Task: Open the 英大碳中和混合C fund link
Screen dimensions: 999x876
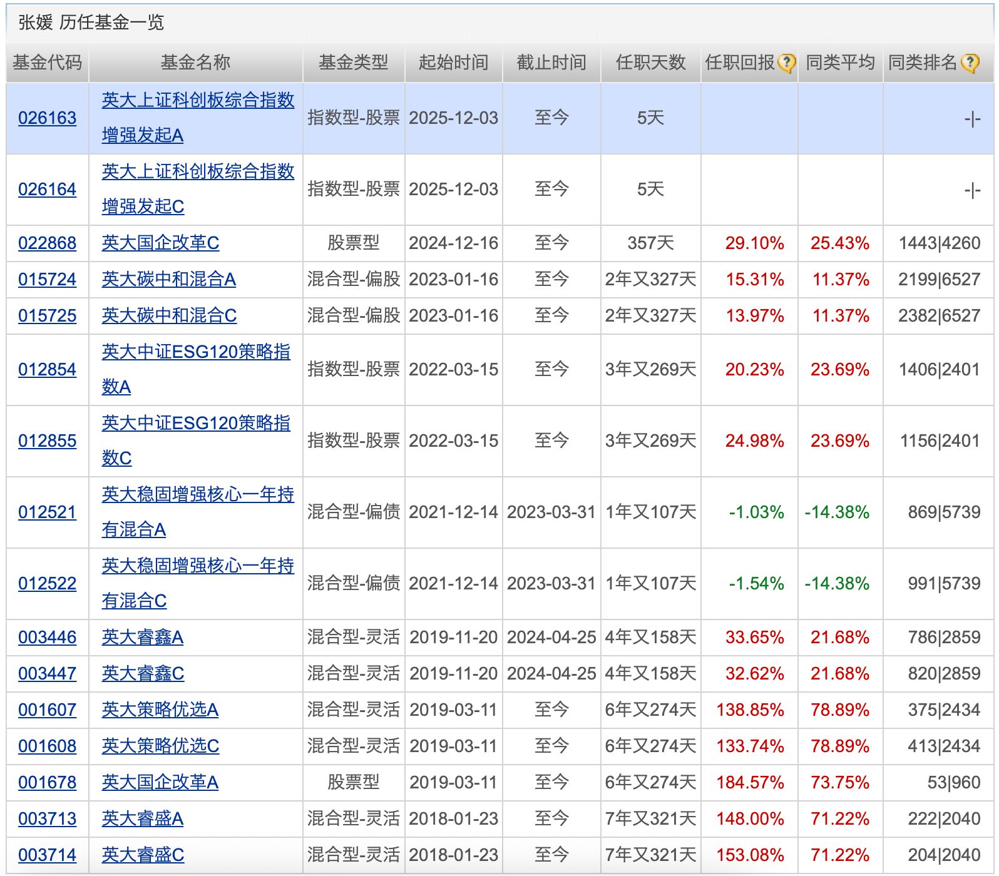Action: [x=170, y=315]
